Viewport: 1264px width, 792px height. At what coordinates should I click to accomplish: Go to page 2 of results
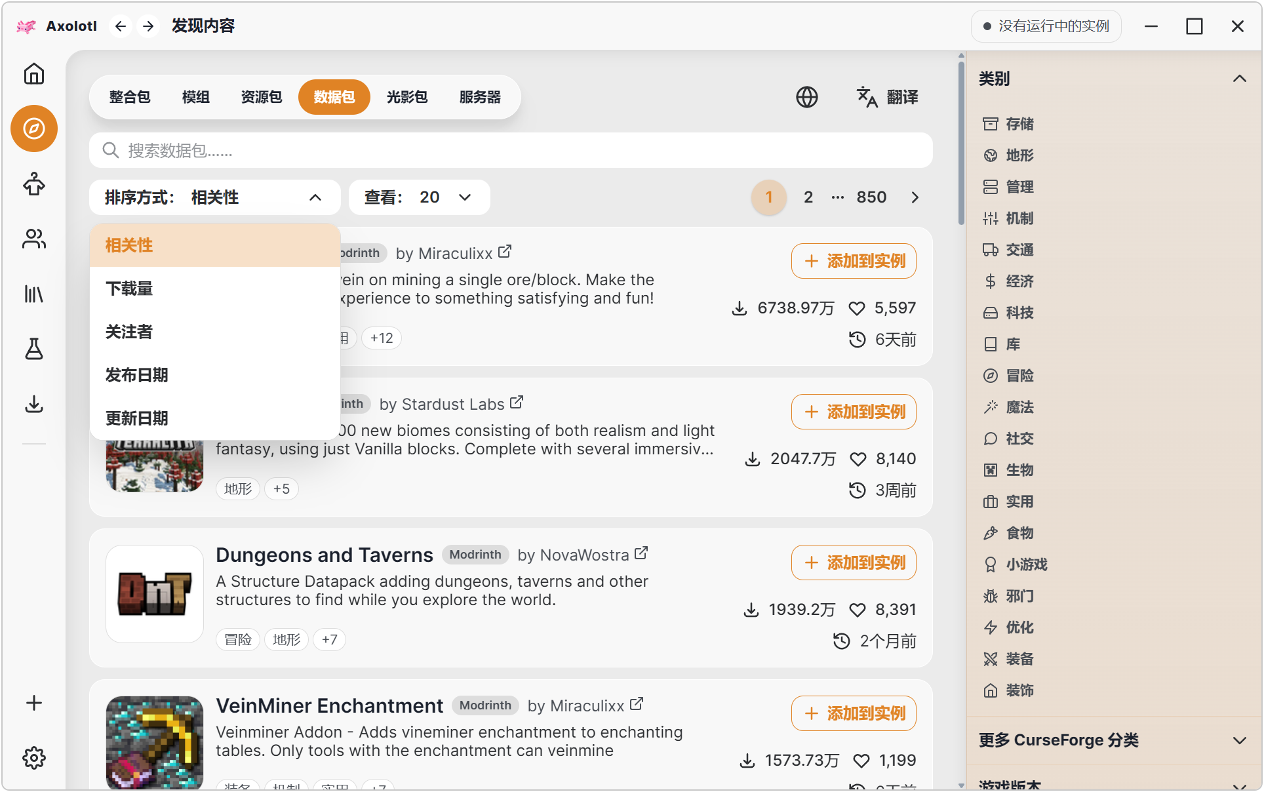pos(808,197)
